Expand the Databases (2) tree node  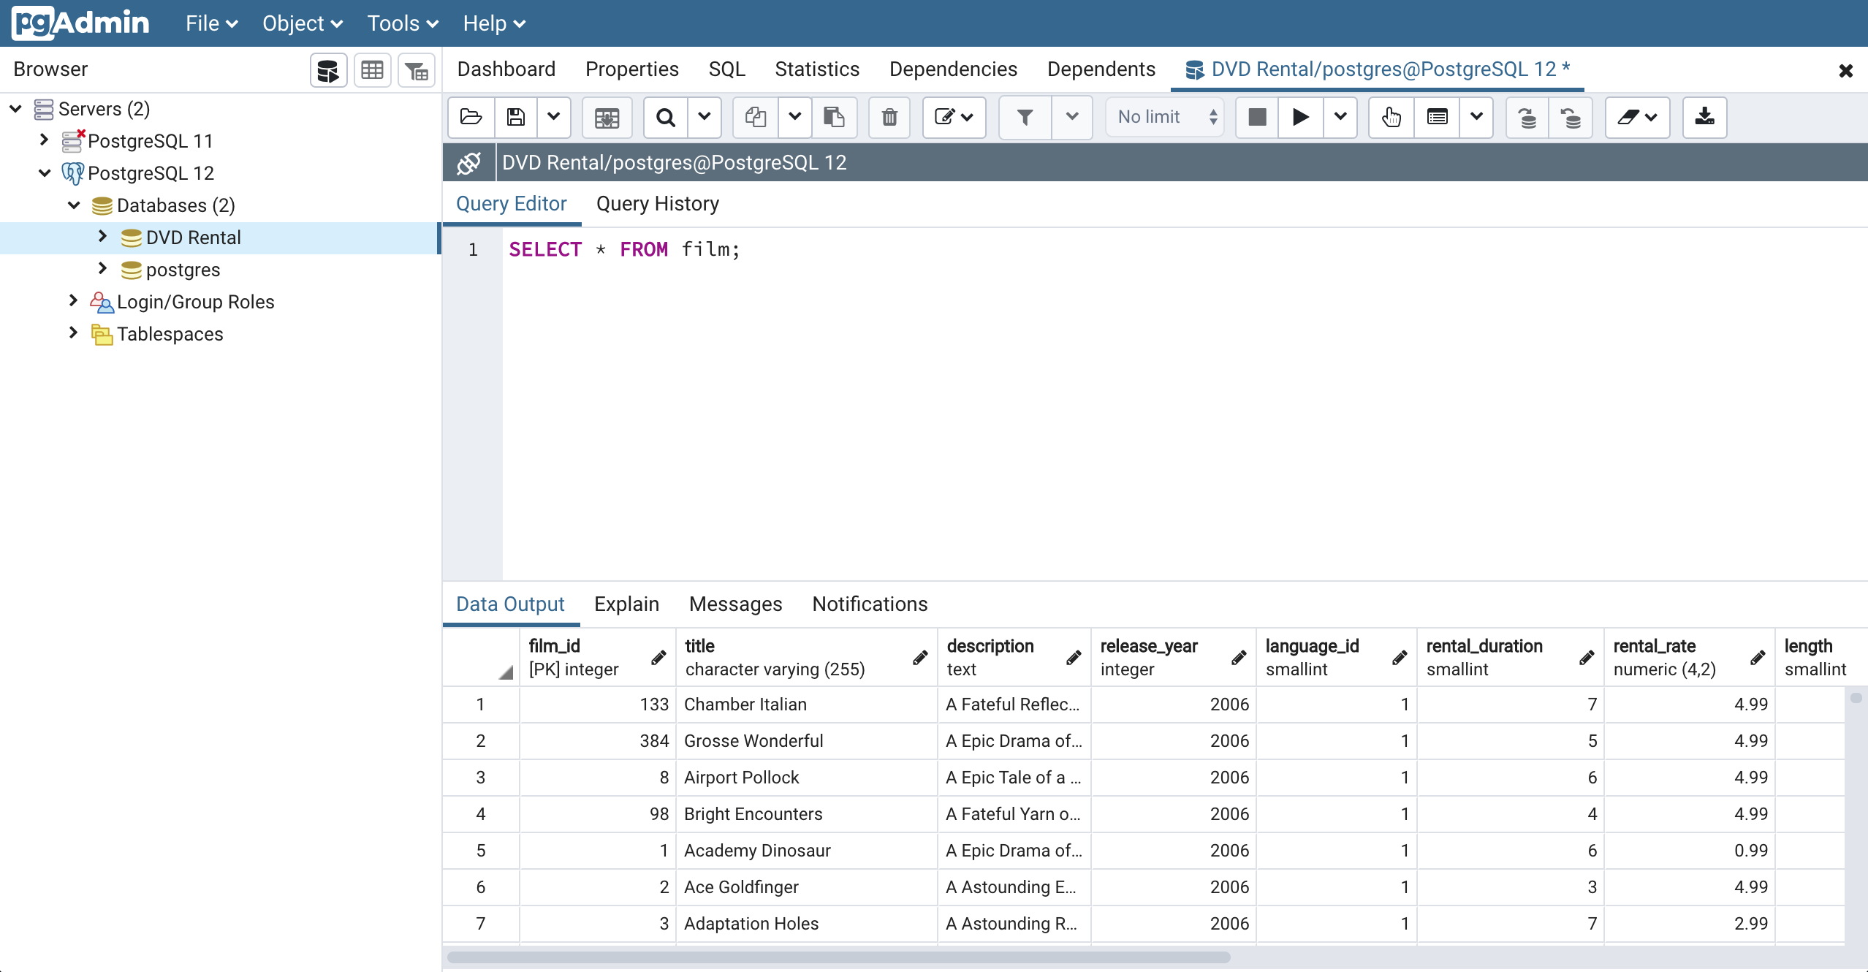coord(72,205)
